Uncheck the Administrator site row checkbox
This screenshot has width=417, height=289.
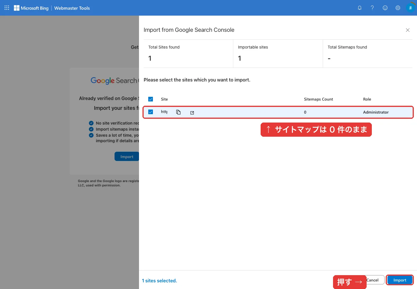(151, 112)
